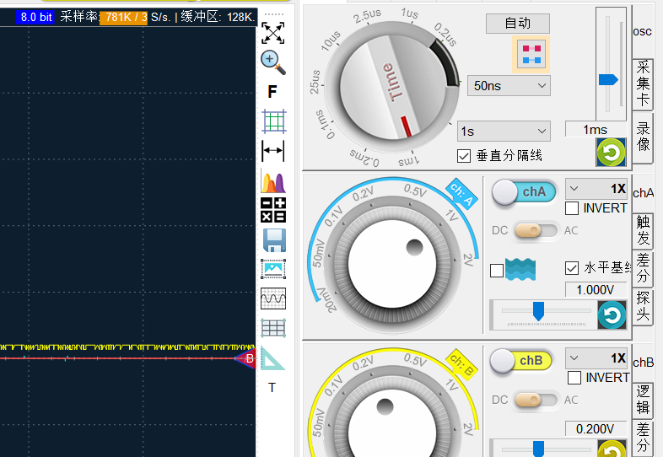Click the green reset icon below 1ms
This screenshot has height=457, width=663.
click(611, 152)
